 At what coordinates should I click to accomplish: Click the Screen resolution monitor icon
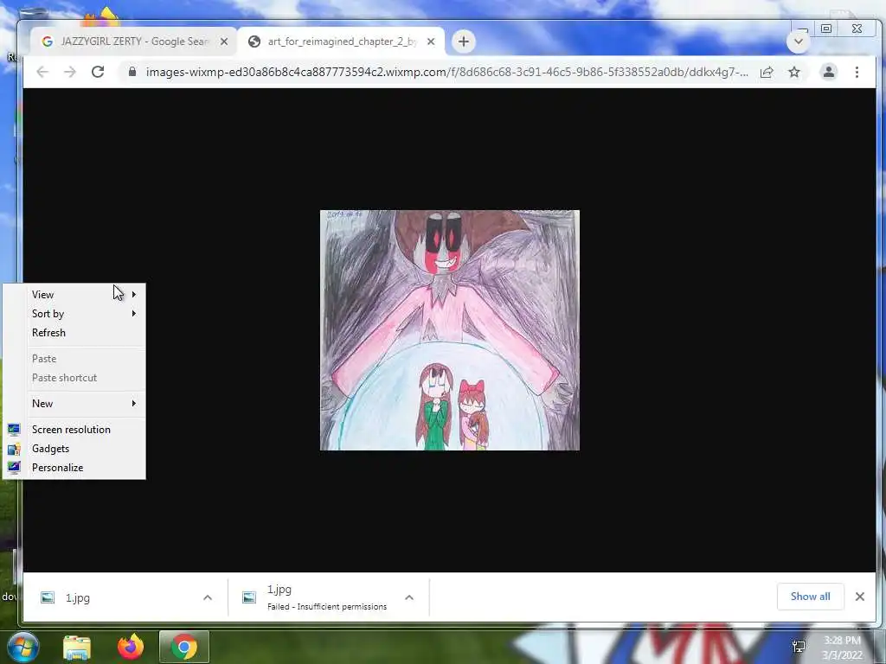[14, 429]
